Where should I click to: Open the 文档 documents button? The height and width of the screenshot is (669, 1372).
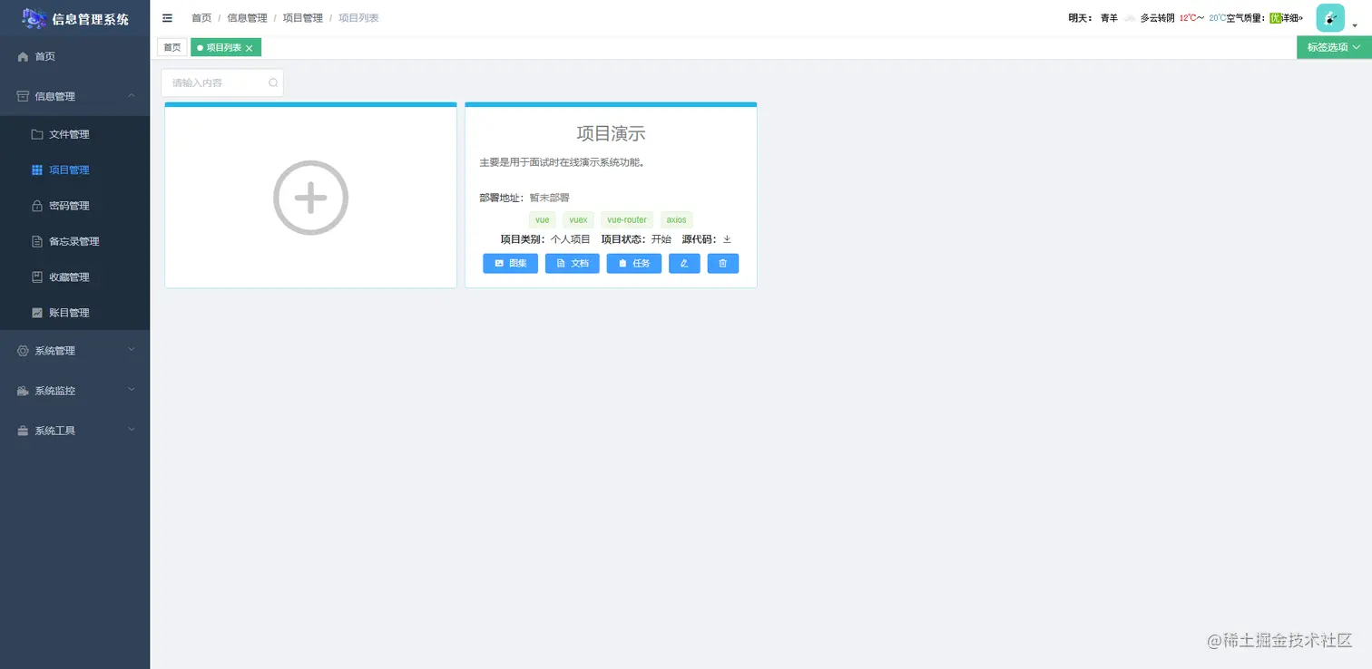[572, 263]
